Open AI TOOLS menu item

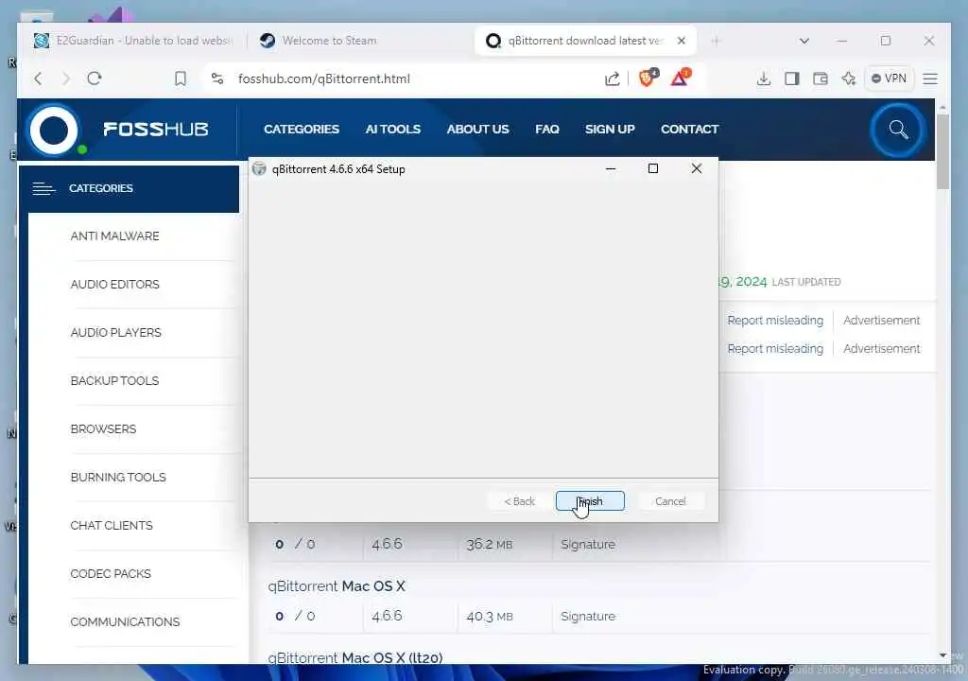[392, 130]
